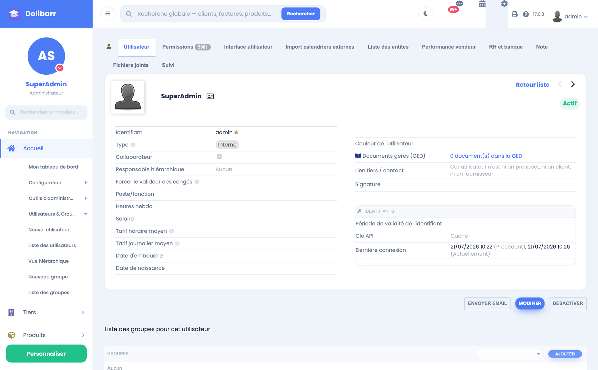Collapse the Accueil menu chevron
The width and height of the screenshot is (598, 370).
(x=83, y=148)
